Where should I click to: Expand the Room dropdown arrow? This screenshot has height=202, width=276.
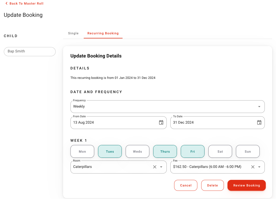pyautogui.click(x=161, y=167)
